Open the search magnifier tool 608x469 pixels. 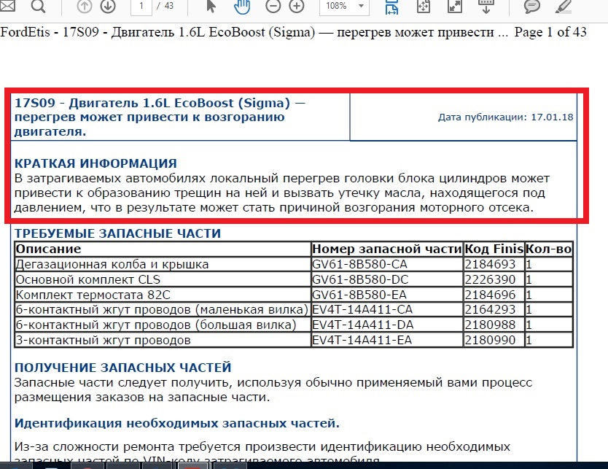click(38, 6)
